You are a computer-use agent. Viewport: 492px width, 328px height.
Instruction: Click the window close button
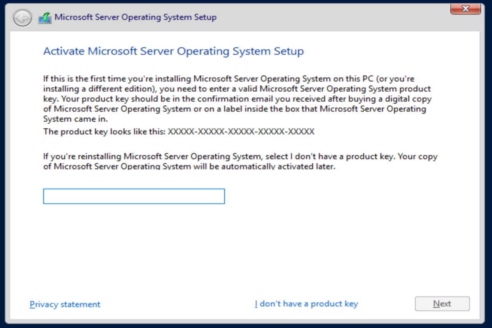click(x=465, y=8)
